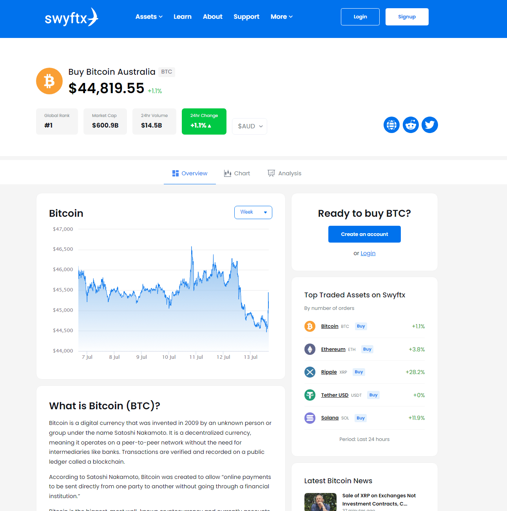Expand the More menu in the header
The height and width of the screenshot is (511, 507).
282,17
